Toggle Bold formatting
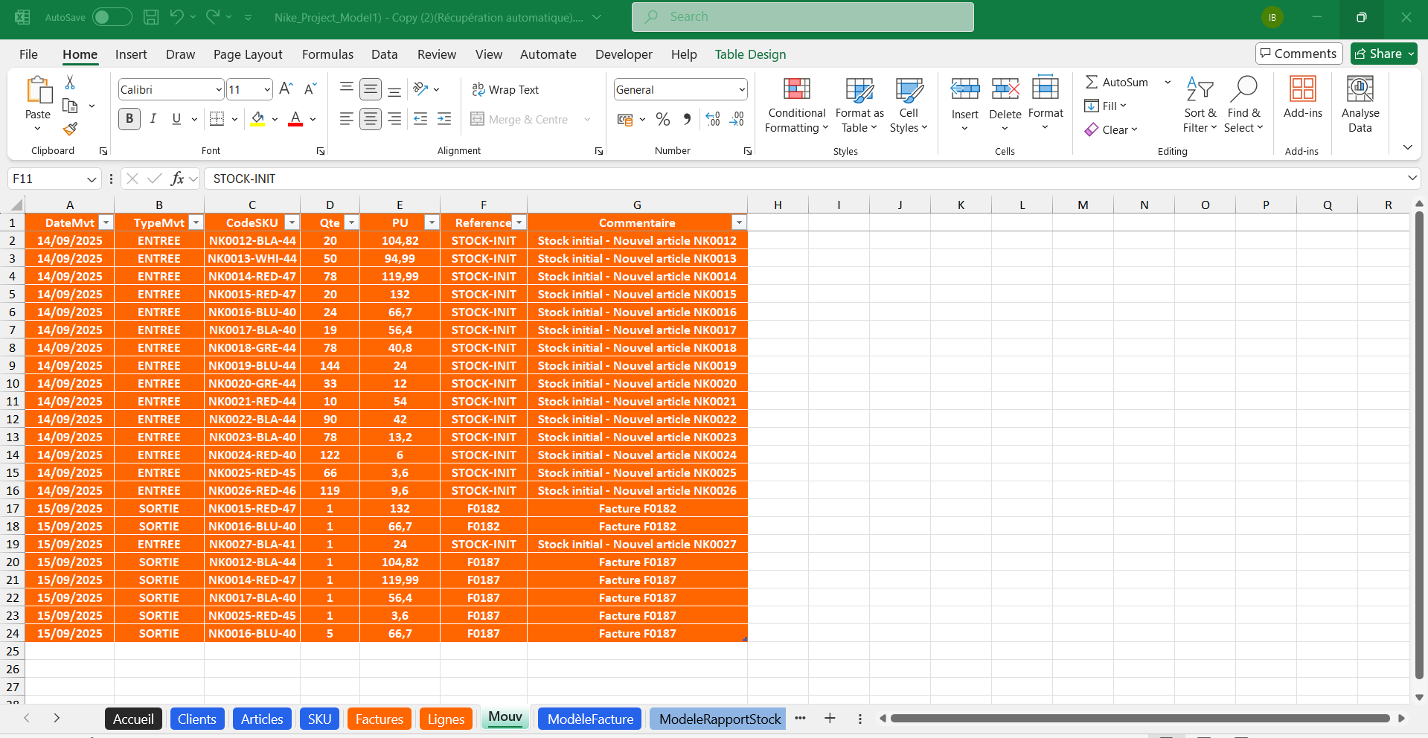Viewport: 1428px width, 738px height. tap(129, 119)
